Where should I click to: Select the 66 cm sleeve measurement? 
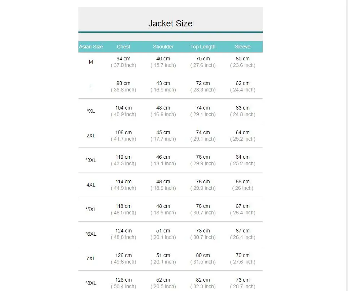242,181
